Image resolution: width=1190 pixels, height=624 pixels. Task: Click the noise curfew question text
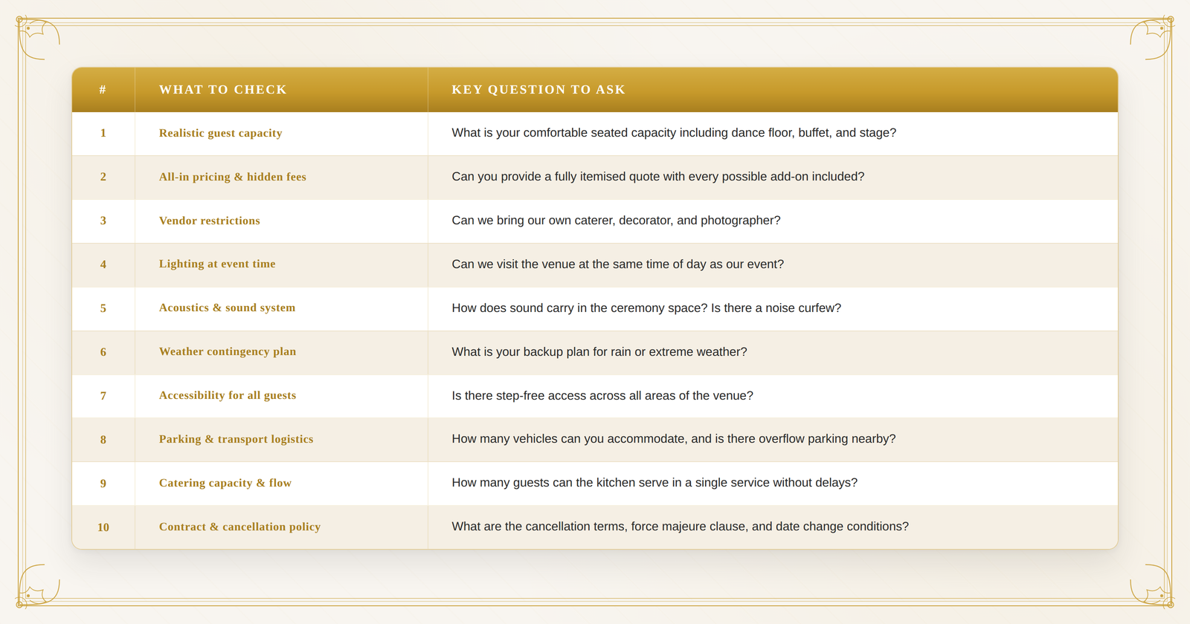pyautogui.click(x=646, y=308)
